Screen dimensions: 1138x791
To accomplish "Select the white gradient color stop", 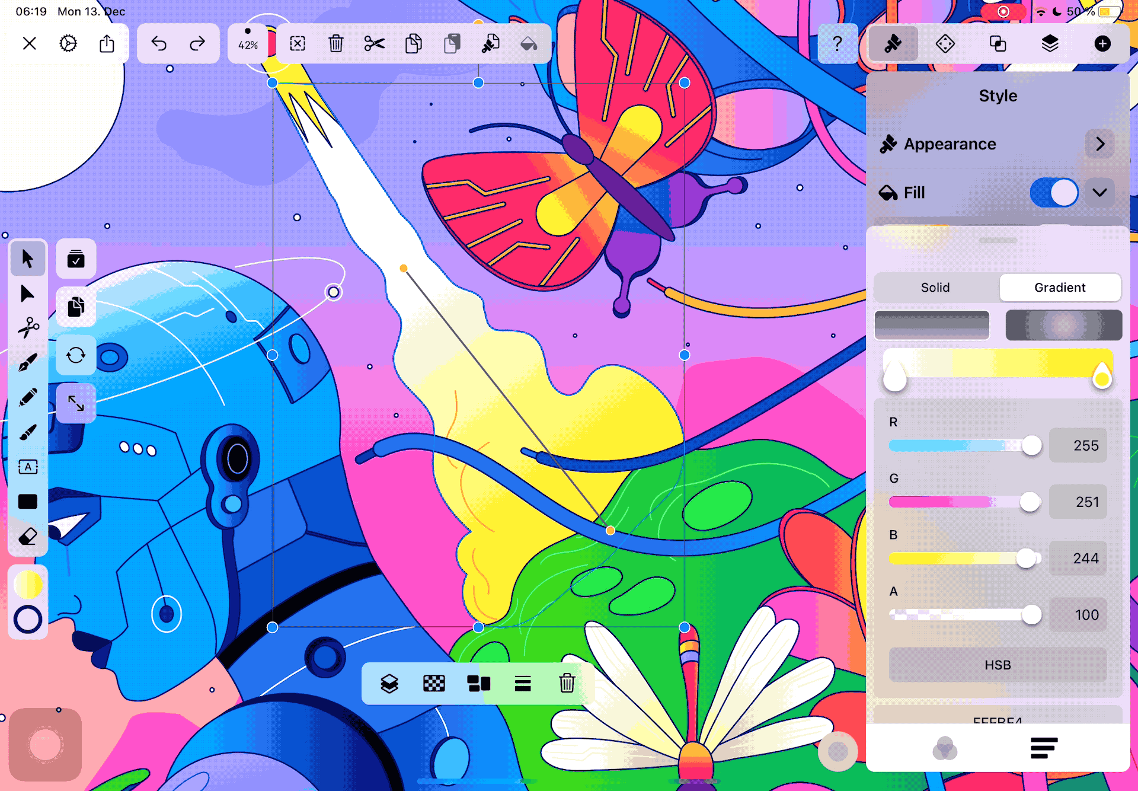I will 895,377.
